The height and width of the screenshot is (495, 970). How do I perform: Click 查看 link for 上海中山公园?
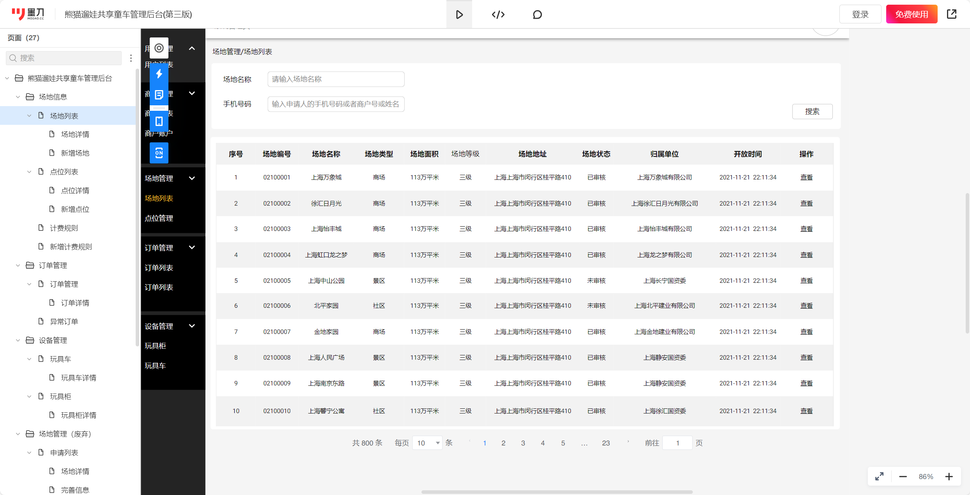coord(806,280)
